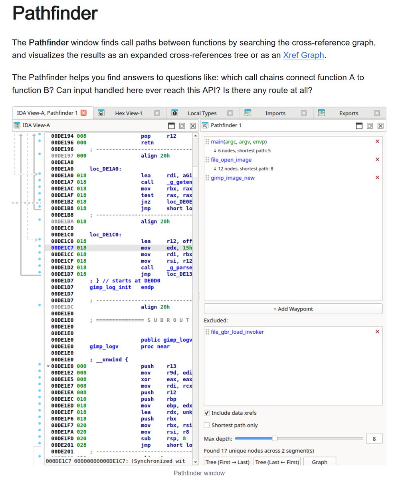Click gimp_log_init endp line
Screen dimensions: 408x479
[122, 287]
